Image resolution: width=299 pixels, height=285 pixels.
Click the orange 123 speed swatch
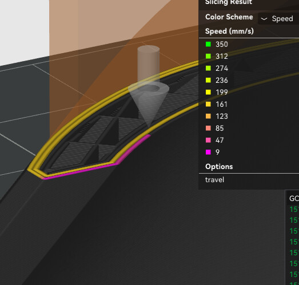(x=208, y=116)
